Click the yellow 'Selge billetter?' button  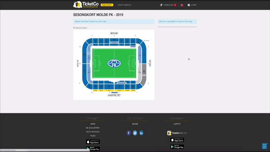pos(106,5)
